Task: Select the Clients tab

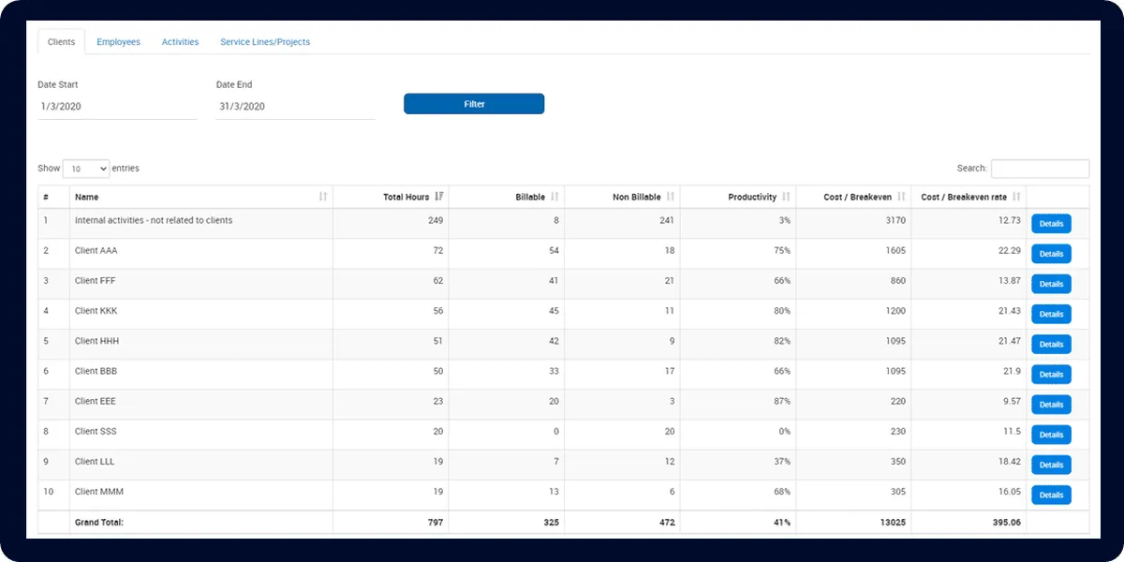Action: pyautogui.click(x=61, y=42)
